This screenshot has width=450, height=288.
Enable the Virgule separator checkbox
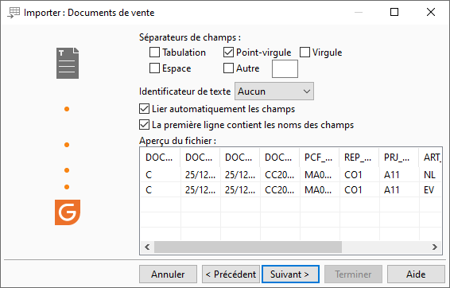click(305, 53)
